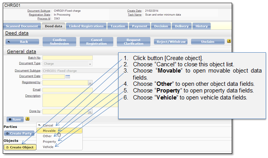Click the Objects section heading

tap(11, 140)
